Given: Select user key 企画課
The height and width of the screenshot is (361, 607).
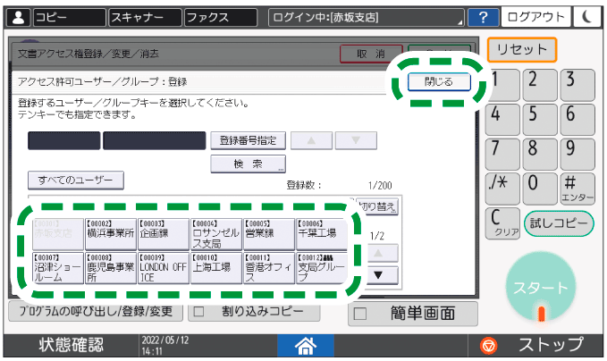Looking at the screenshot, I should 164,234.
